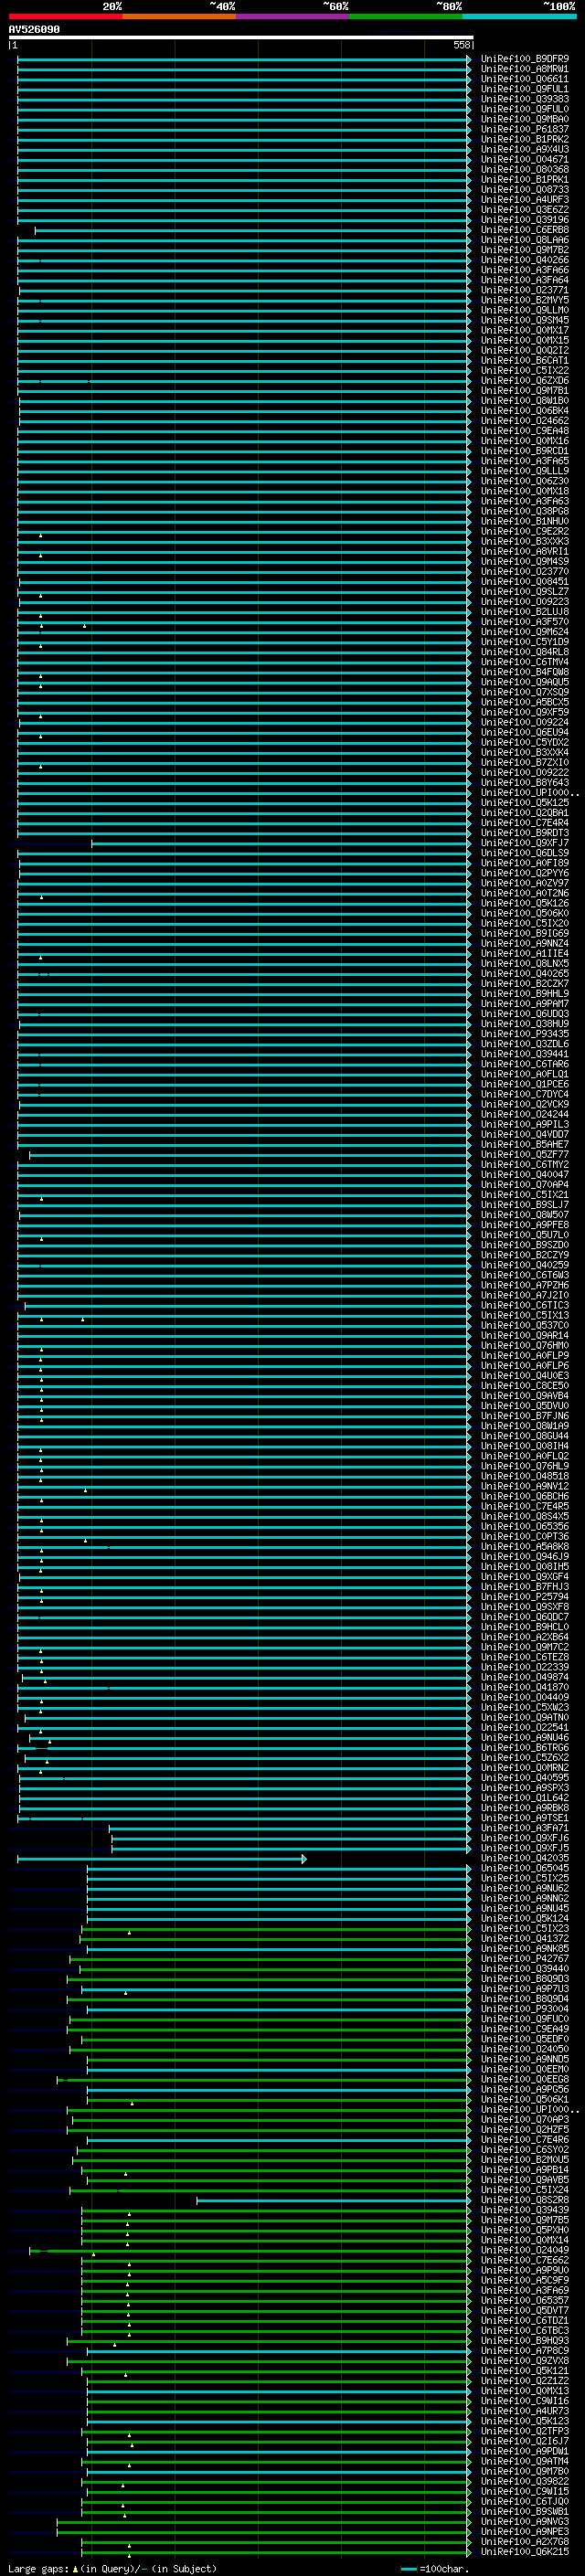Open the UniRef100_Q8LAA6 entry

[525, 240]
